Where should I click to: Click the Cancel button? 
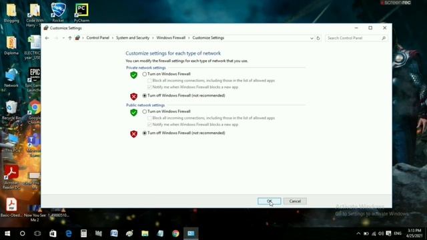point(295,201)
